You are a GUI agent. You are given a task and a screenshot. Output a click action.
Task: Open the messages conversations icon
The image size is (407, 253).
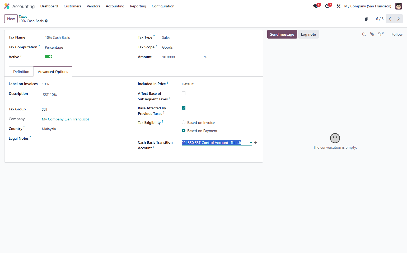(x=316, y=6)
